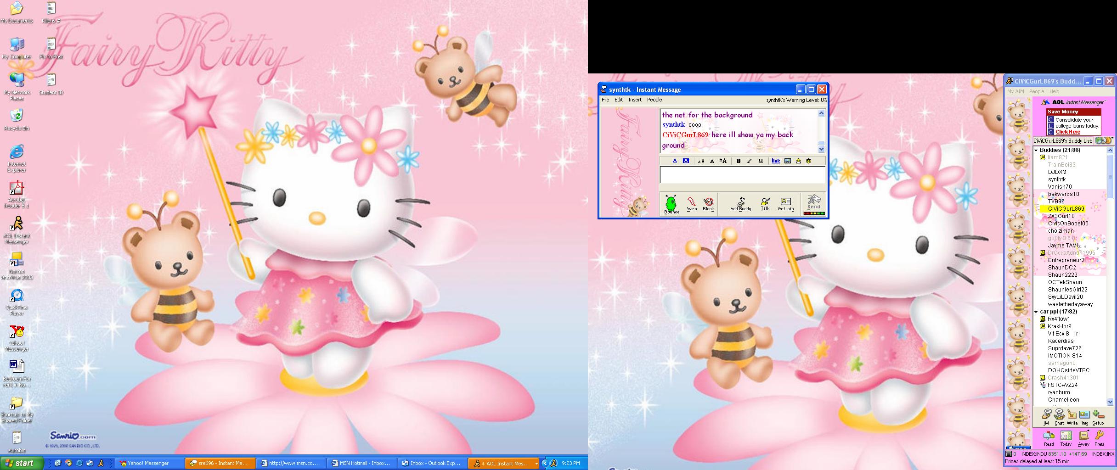Screen dimensions: 1117x470
Task: Click the Start button on the taskbar
Action: click(x=22, y=463)
